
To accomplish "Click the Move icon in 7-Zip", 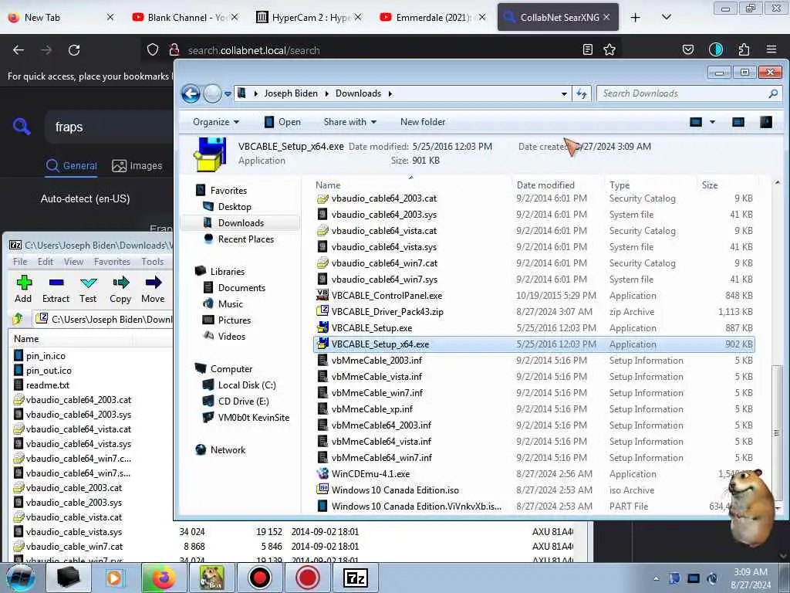I will tap(153, 283).
